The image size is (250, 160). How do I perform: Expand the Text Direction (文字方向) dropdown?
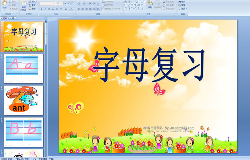109,1
